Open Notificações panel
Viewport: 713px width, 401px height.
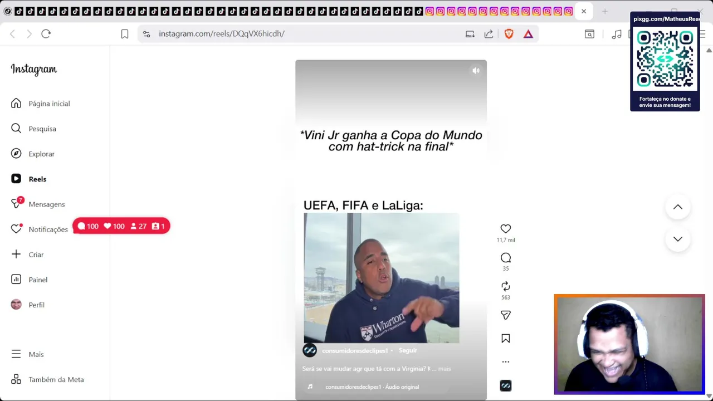click(39, 229)
